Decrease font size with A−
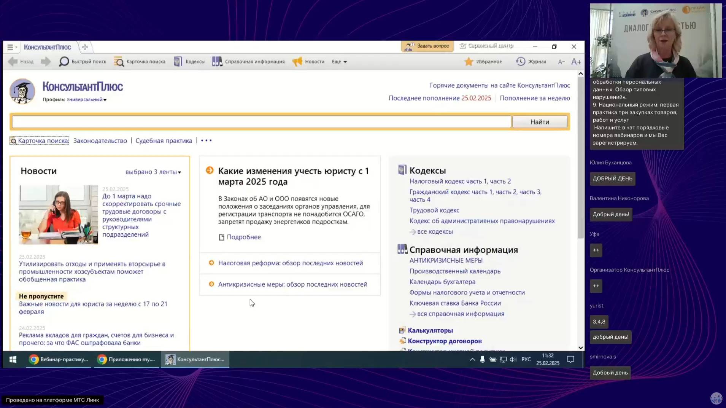The height and width of the screenshot is (408, 726). [561, 62]
